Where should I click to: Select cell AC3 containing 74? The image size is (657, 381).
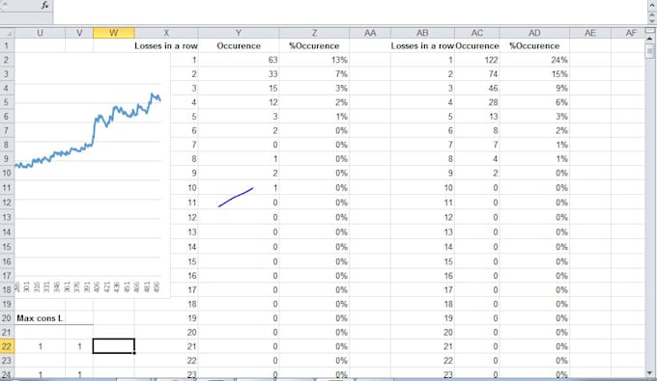click(477, 74)
